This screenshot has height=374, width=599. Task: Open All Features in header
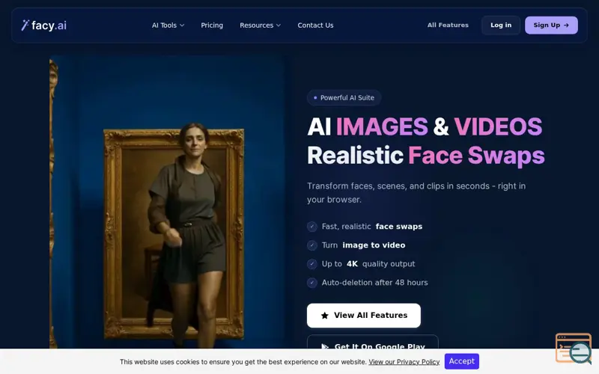[x=448, y=25]
